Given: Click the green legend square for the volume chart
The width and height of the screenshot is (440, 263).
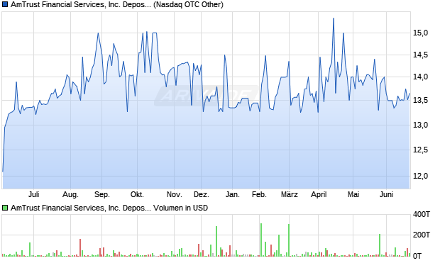Looking at the screenshot, I should tap(5, 208).
